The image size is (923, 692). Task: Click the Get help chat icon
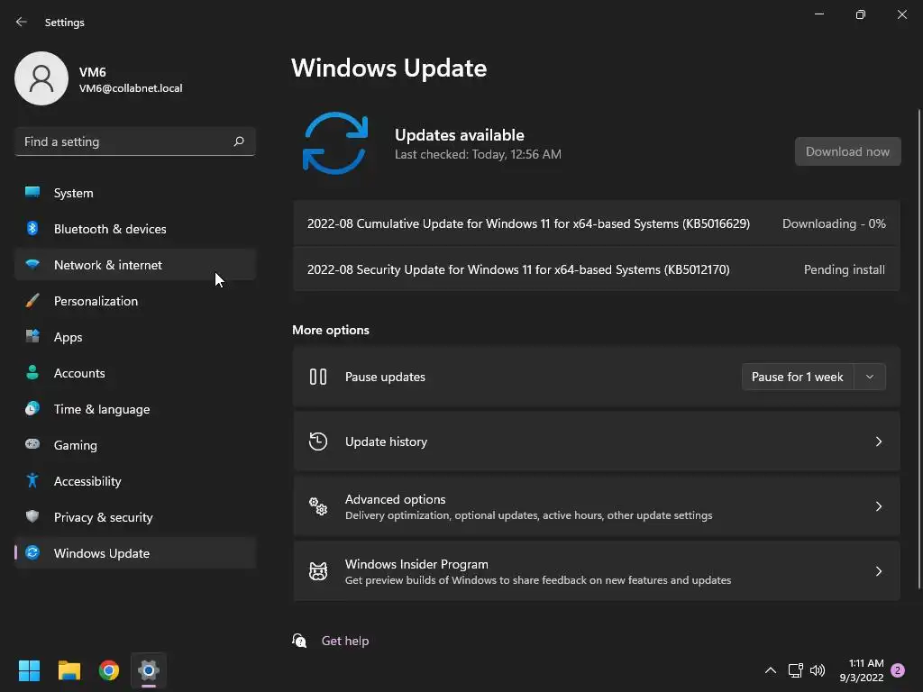pyautogui.click(x=299, y=641)
